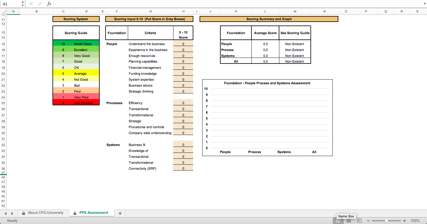Click into the formula bar input area
The image size is (427, 224).
point(237,4)
